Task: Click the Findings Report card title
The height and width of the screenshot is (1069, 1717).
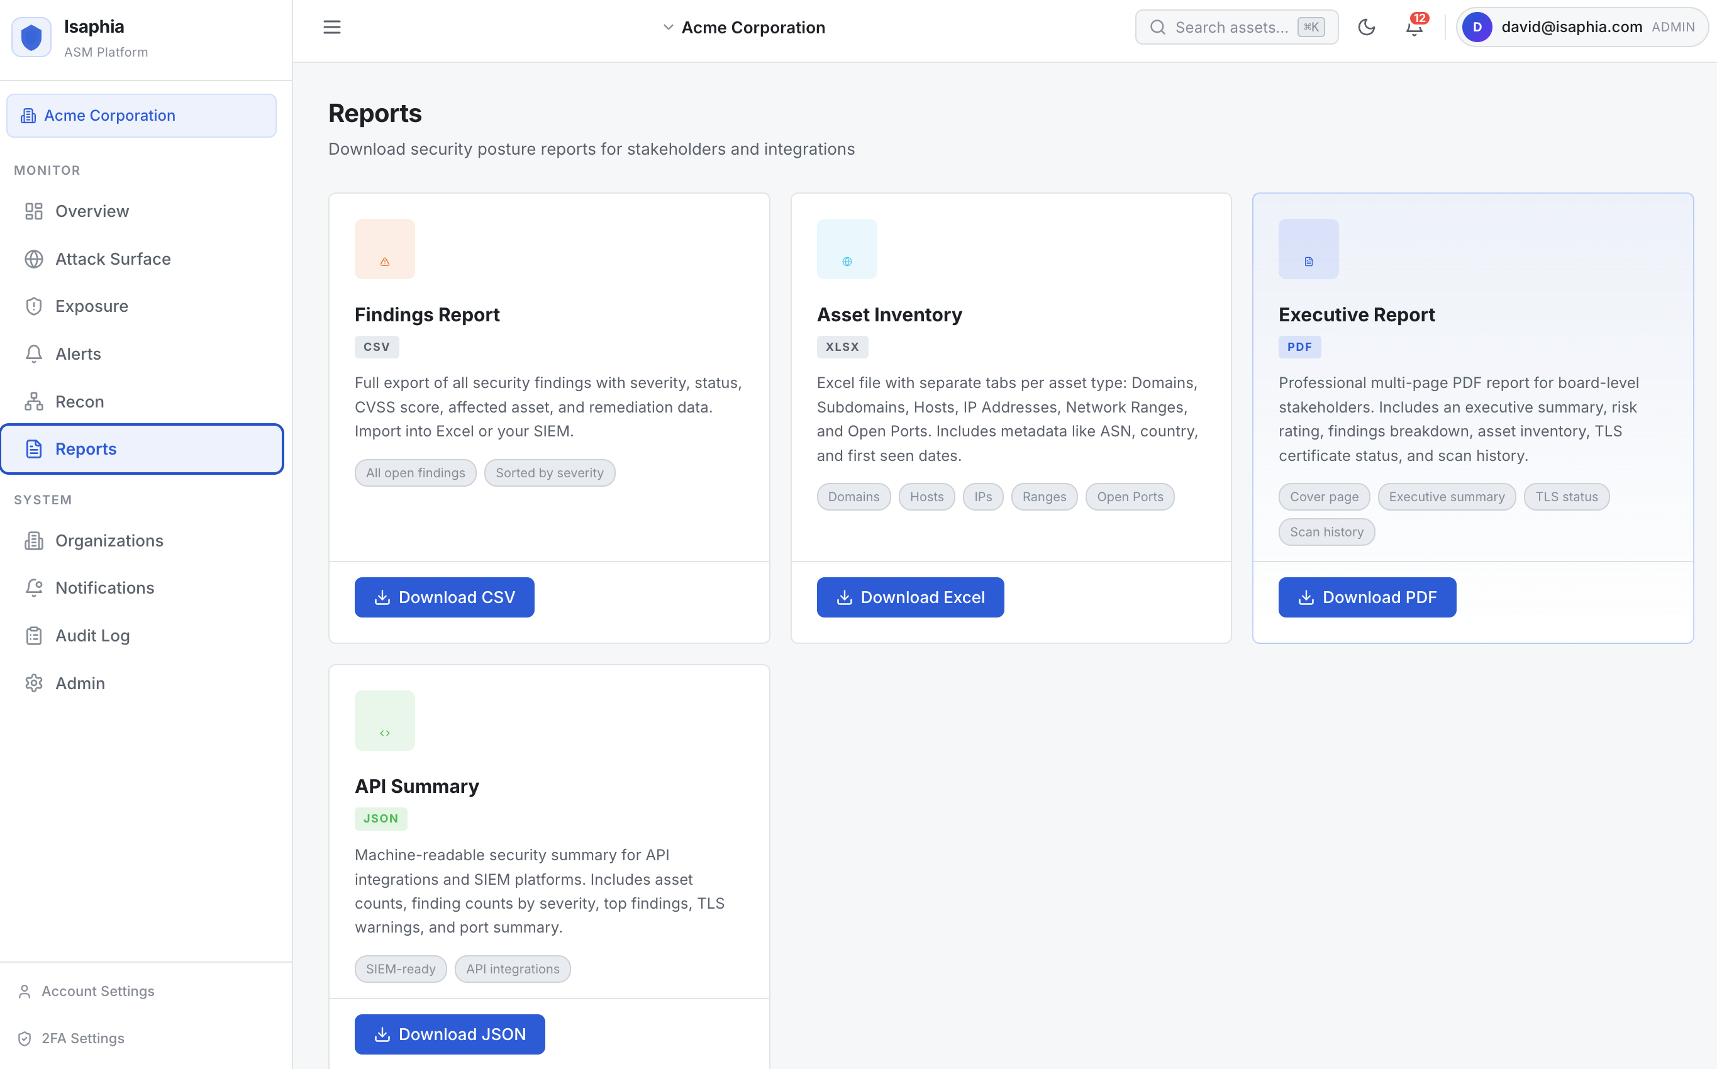Action: 427,314
